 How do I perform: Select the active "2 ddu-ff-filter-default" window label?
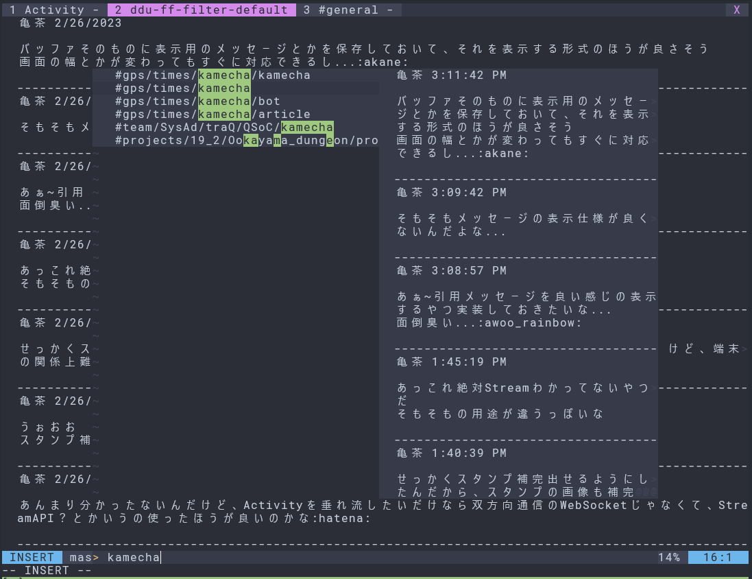(201, 10)
